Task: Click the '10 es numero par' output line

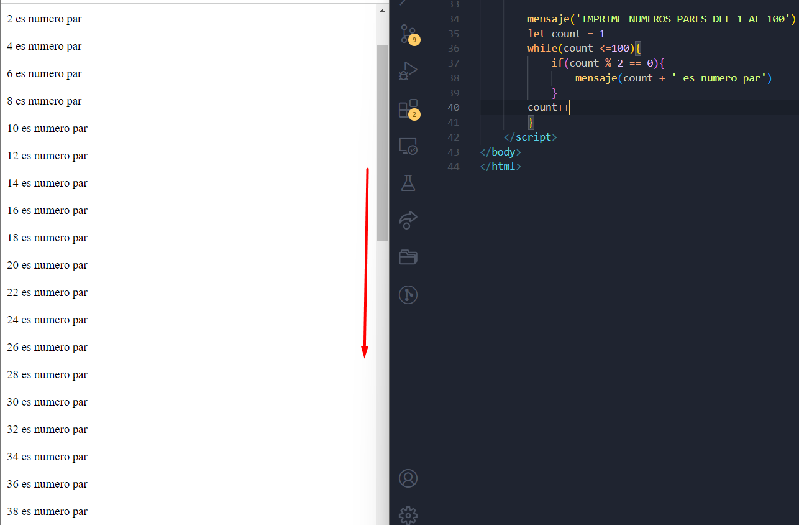Action: pos(47,129)
